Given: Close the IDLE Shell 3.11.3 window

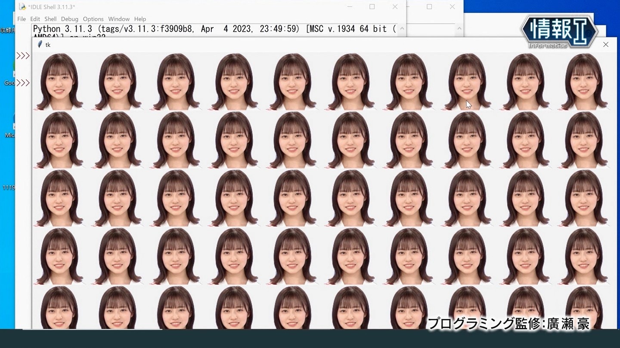Looking at the screenshot, I should (395, 6).
